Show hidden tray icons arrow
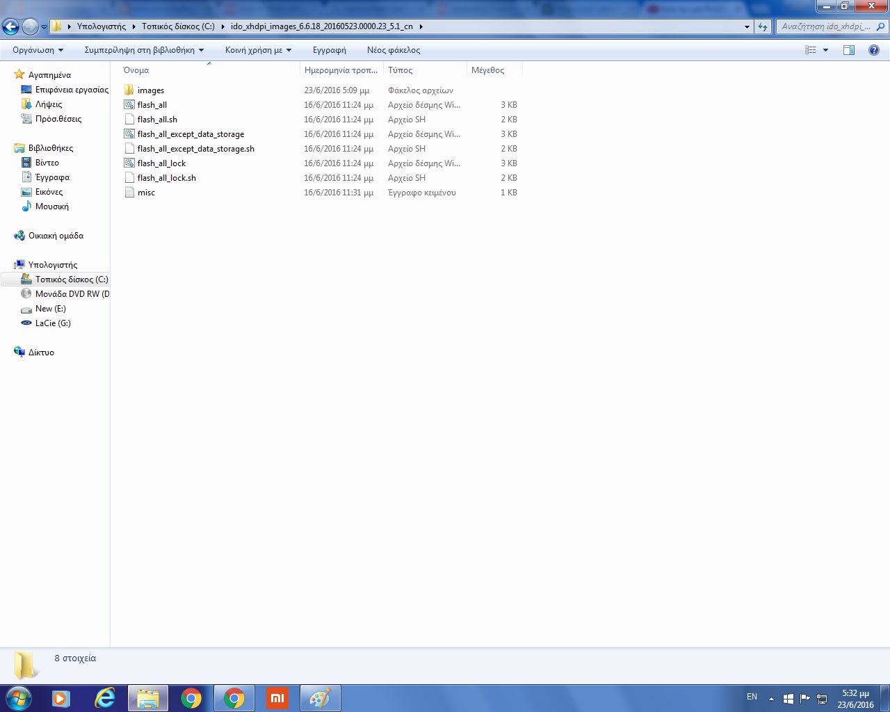This screenshot has height=712, width=890. click(770, 698)
